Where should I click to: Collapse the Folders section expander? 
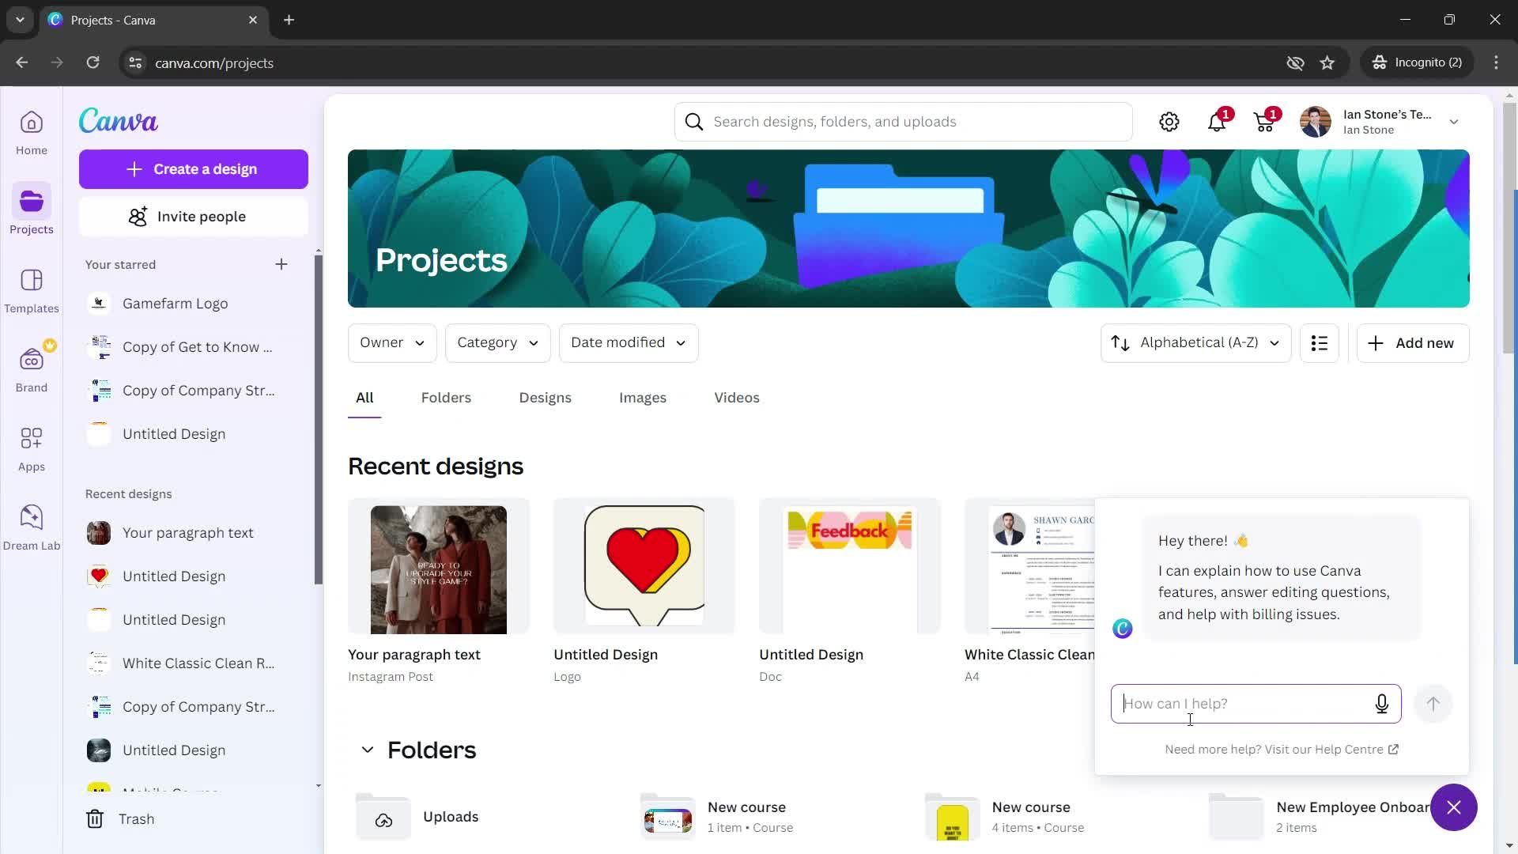[x=367, y=750]
